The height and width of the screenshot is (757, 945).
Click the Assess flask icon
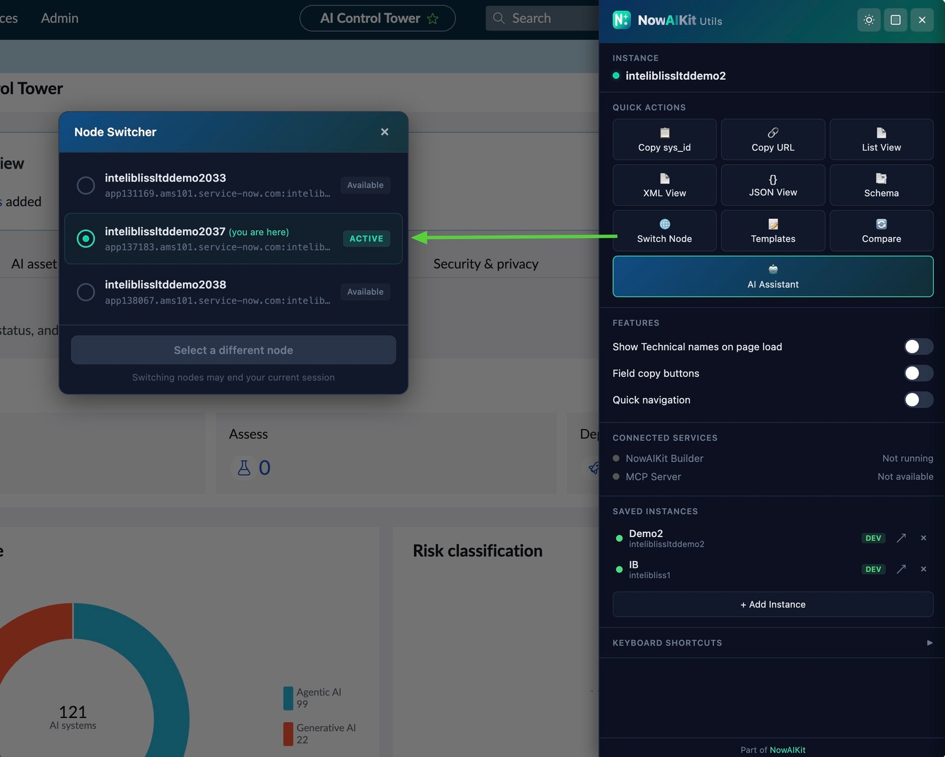243,468
